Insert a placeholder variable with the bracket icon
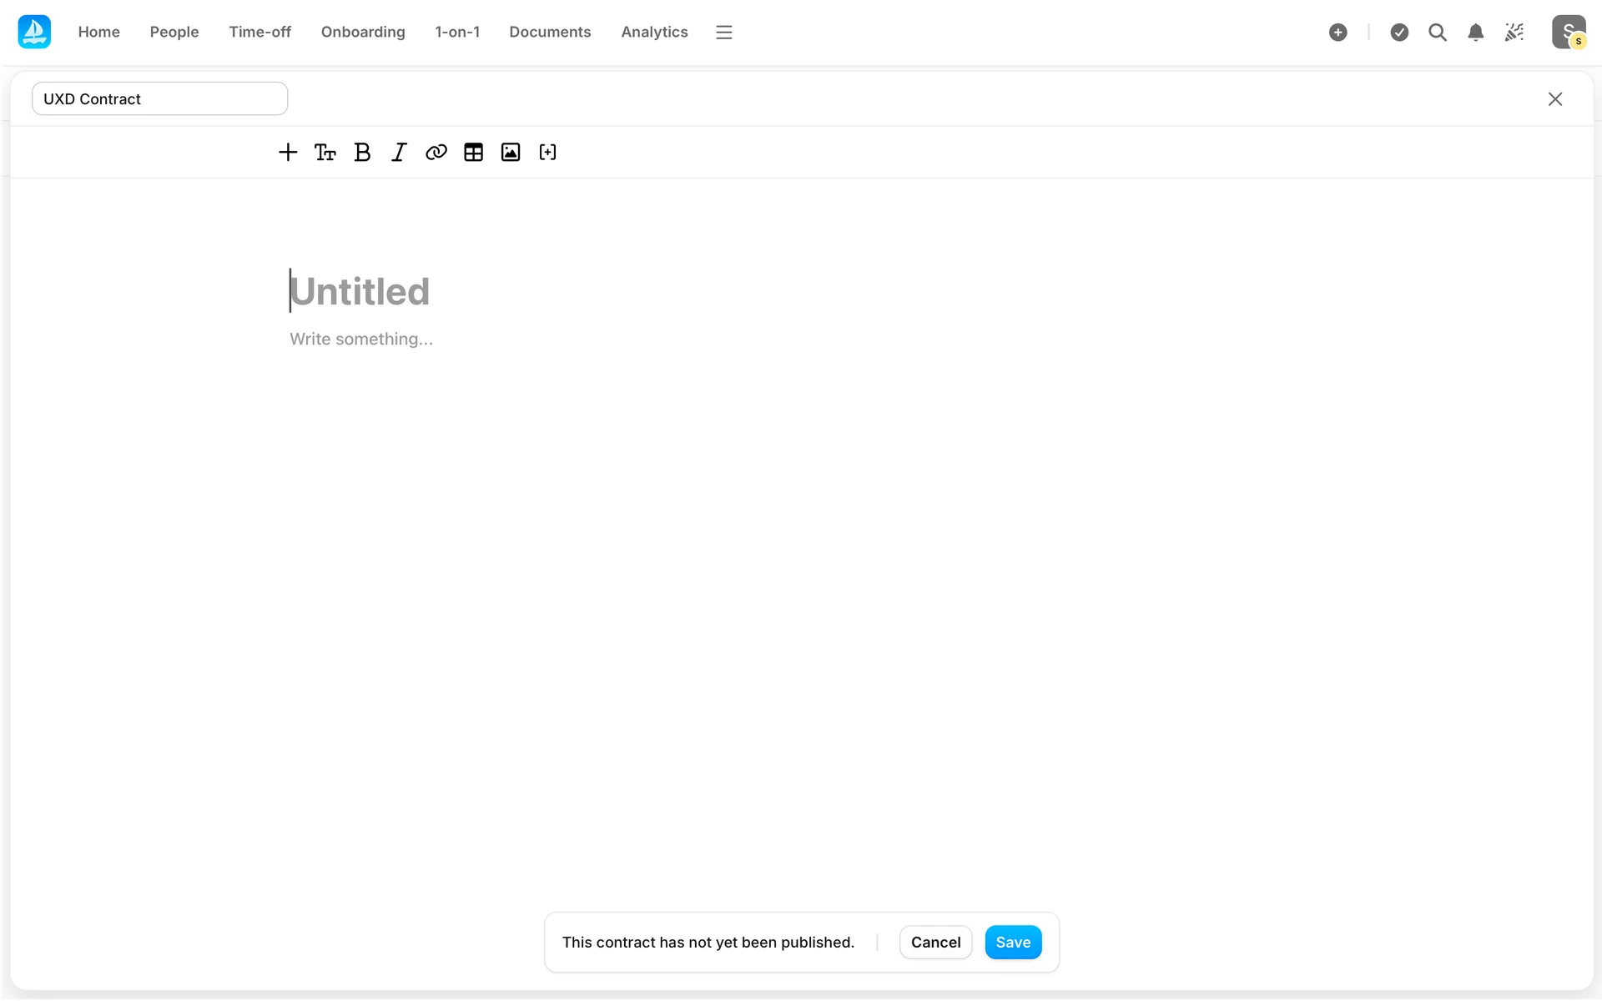1602x1001 pixels. [547, 152]
